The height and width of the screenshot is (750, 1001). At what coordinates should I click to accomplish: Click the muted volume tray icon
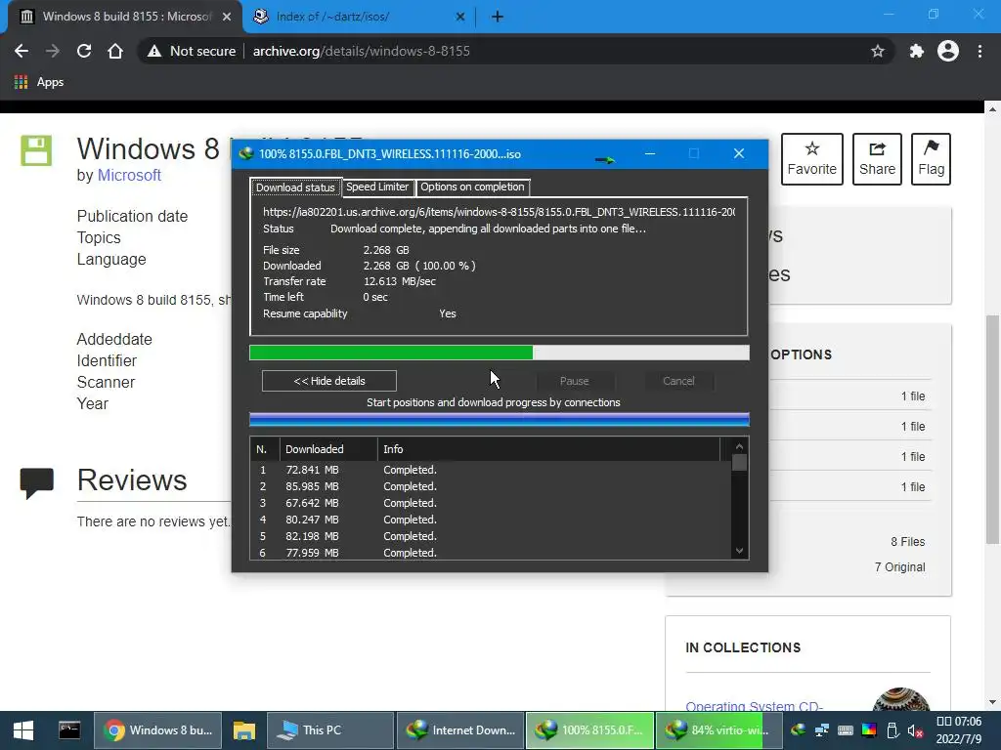[x=915, y=730]
